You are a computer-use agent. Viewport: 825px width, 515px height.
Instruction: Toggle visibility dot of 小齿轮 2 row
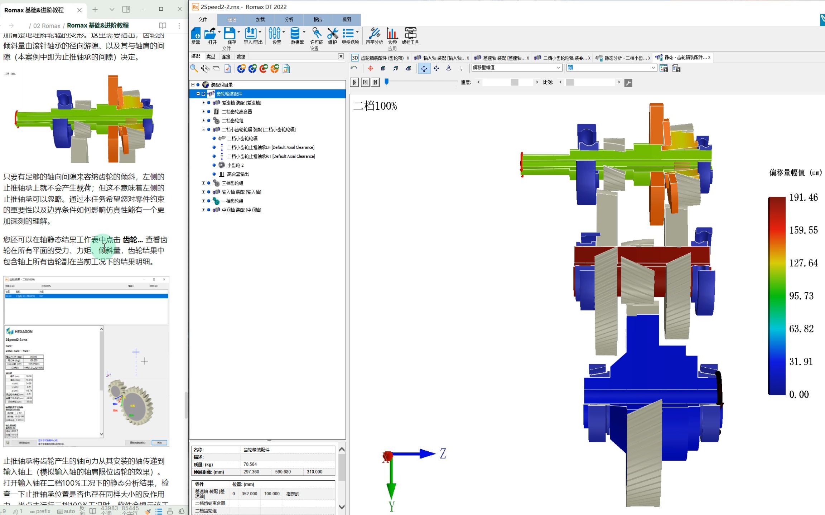[214, 165]
